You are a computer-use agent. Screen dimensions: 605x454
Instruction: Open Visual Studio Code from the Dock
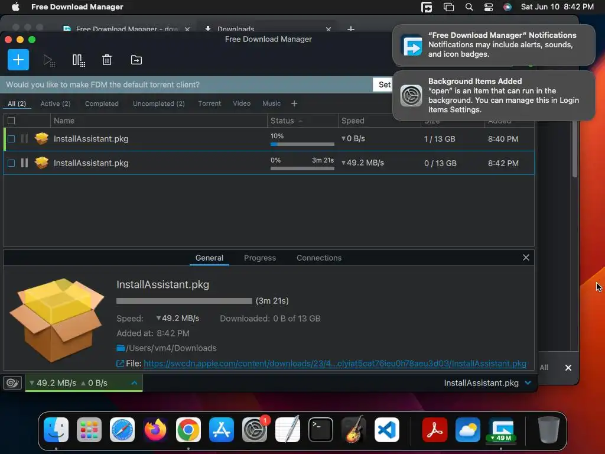(x=386, y=430)
